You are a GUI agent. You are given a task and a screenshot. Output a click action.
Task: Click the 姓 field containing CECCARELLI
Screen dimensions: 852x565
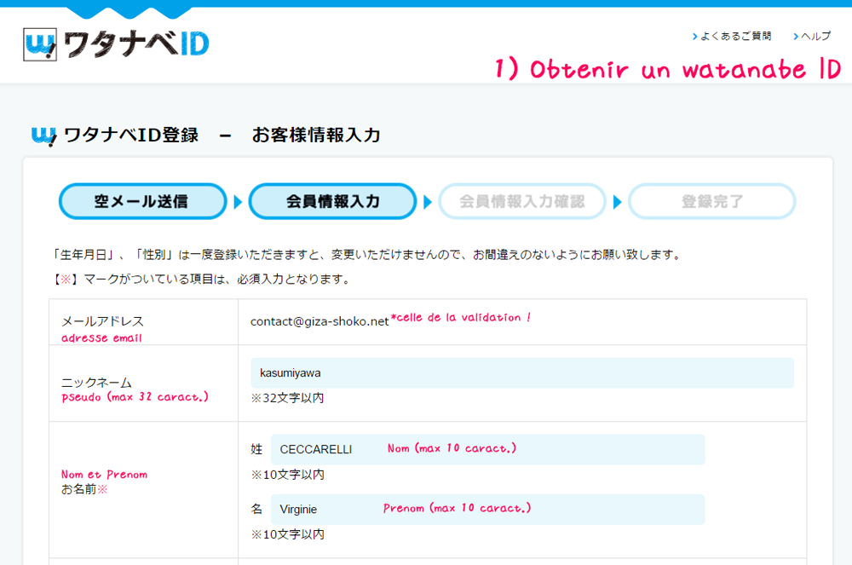point(488,449)
